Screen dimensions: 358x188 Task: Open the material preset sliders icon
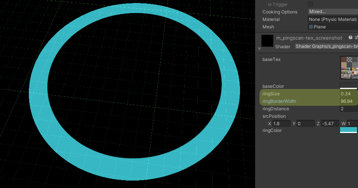tap(356, 38)
